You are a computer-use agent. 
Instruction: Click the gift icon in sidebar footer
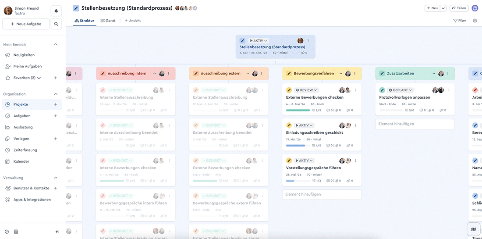coord(16,232)
